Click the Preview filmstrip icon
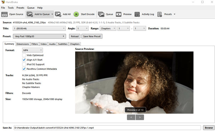This screenshot has width=215, height=132. (x=119, y=14)
